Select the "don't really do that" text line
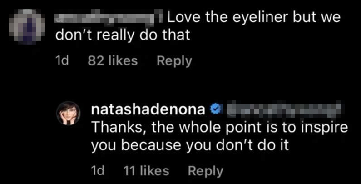This screenshot has height=184, width=361. click(122, 36)
